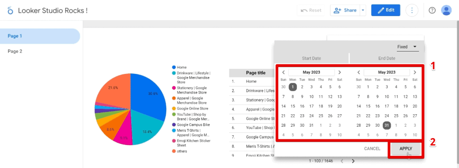Viewport: 459px width, 168px height.
Task: Click Drinkware Lifestyle legend label
Action: point(194,78)
